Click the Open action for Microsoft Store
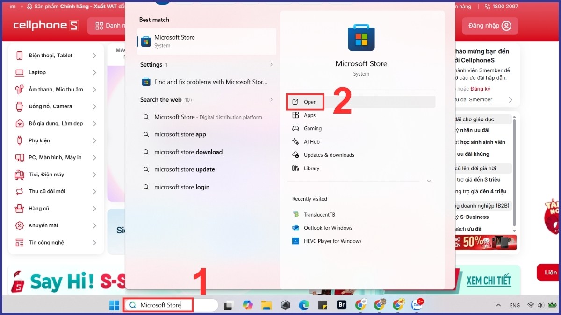The width and height of the screenshot is (561, 315). [x=361, y=102]
